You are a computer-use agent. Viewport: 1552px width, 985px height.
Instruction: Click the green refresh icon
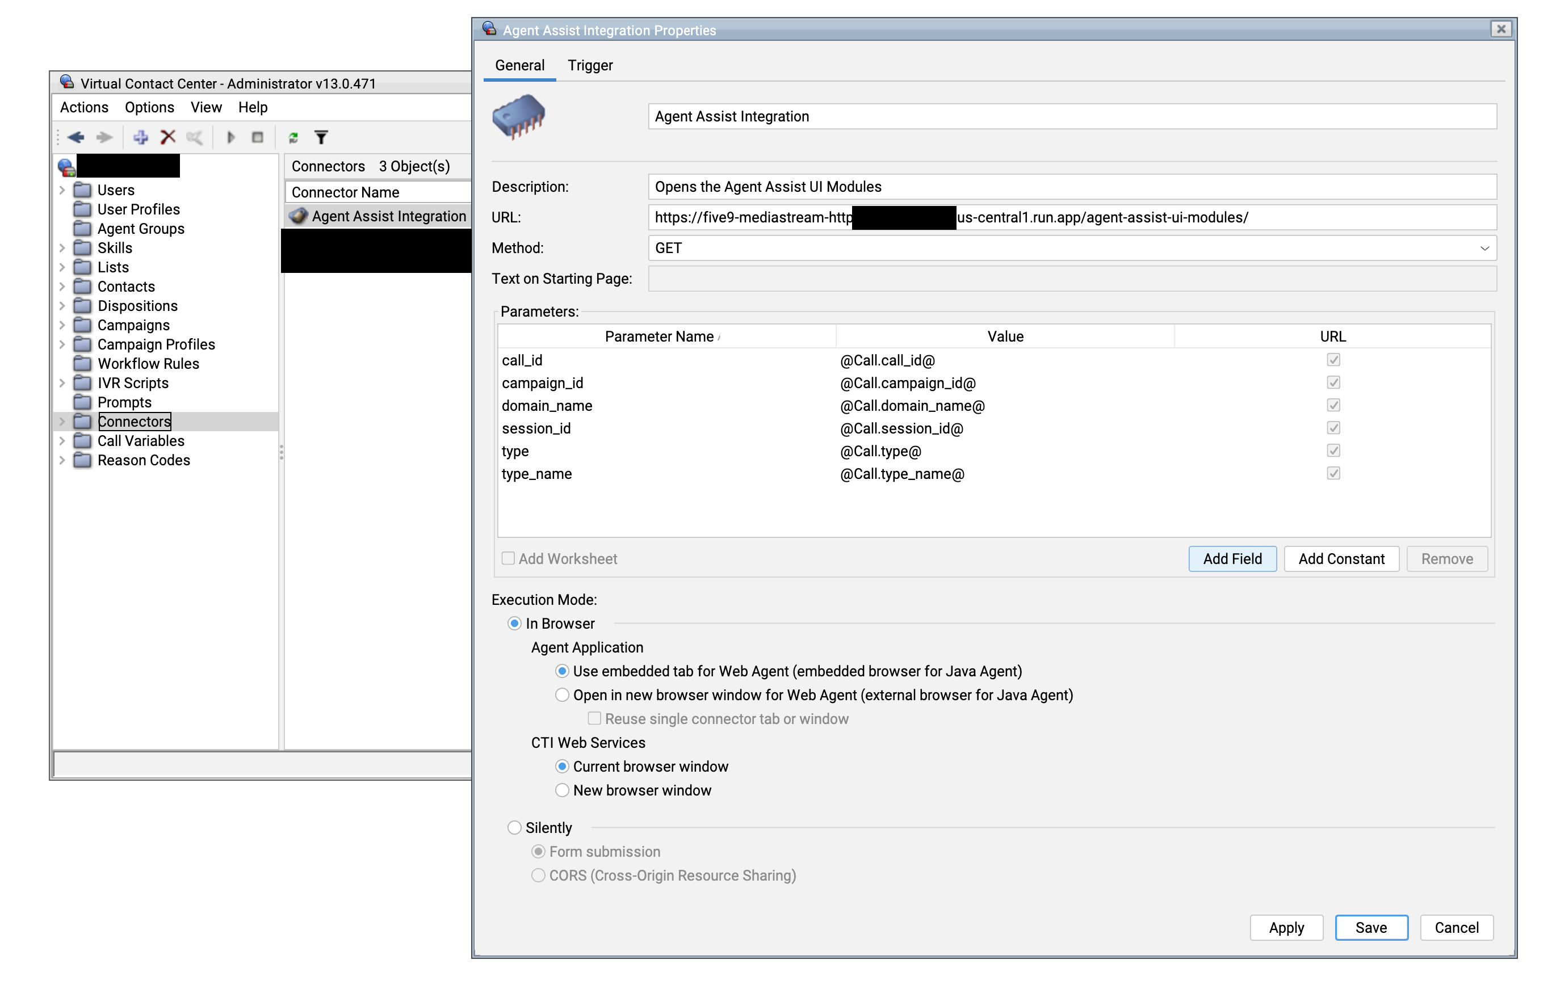pos(293,137)
